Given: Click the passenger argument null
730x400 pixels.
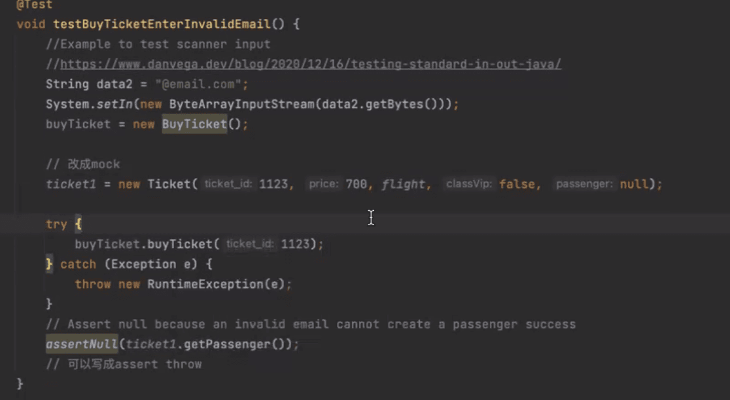Looking at the screenshot, I should (x=634, y=184).
